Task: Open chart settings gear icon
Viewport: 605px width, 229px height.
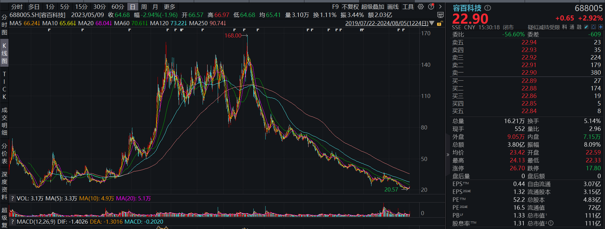Action: tap(421, 7)
